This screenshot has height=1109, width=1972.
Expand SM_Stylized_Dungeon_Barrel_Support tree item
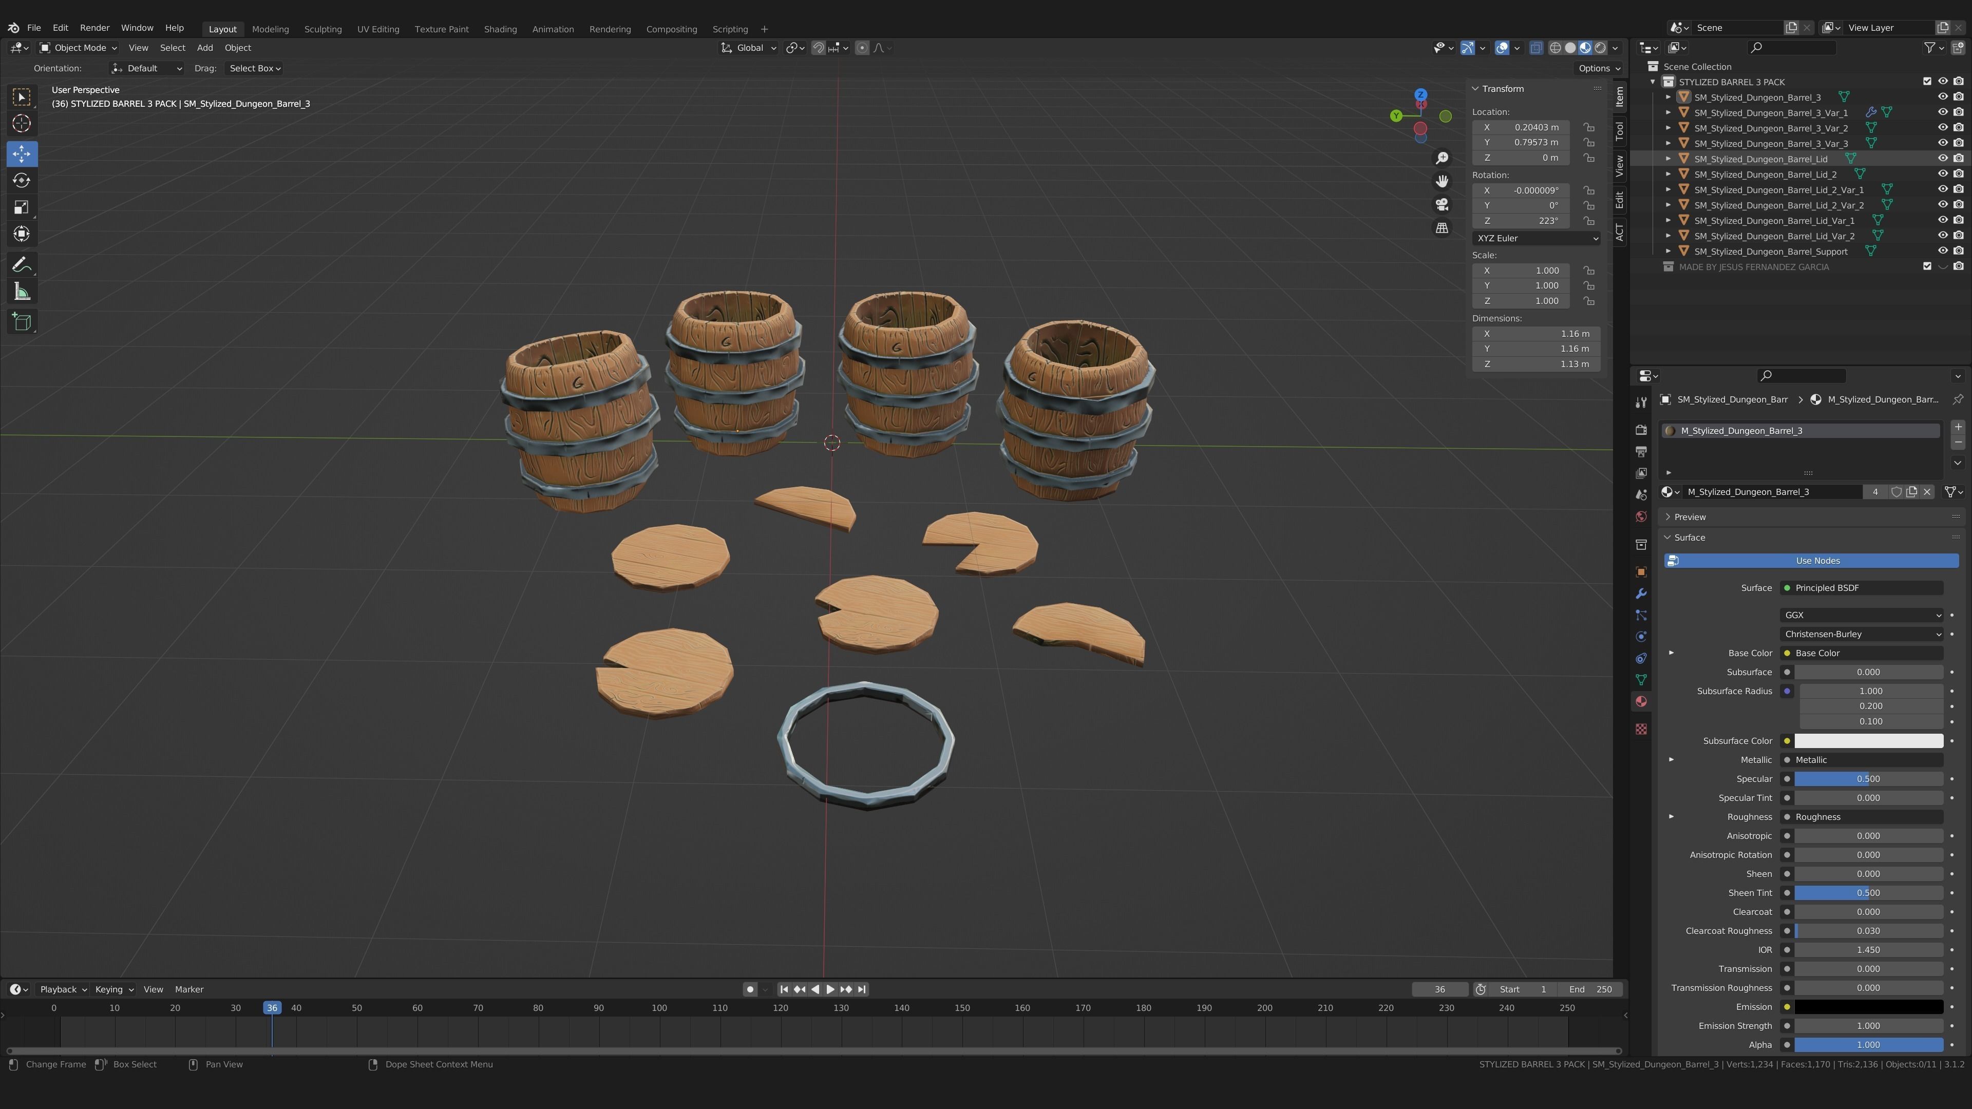coord(1668,251)
